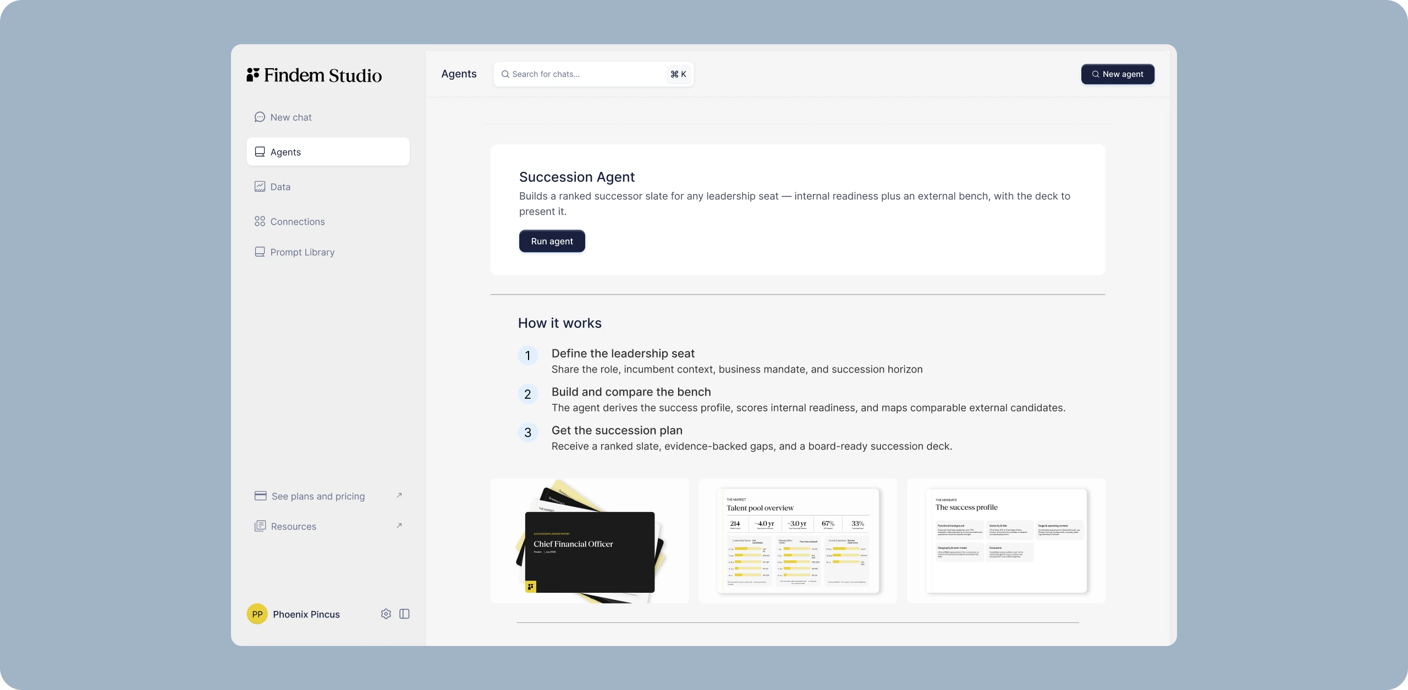Click the New chat speech bubble icon
The image size is (1408, 690).
coord(260,117)
